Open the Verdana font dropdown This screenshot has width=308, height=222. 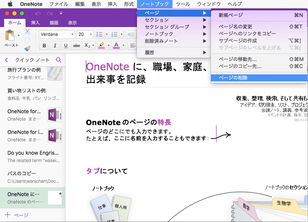point(72,34)
